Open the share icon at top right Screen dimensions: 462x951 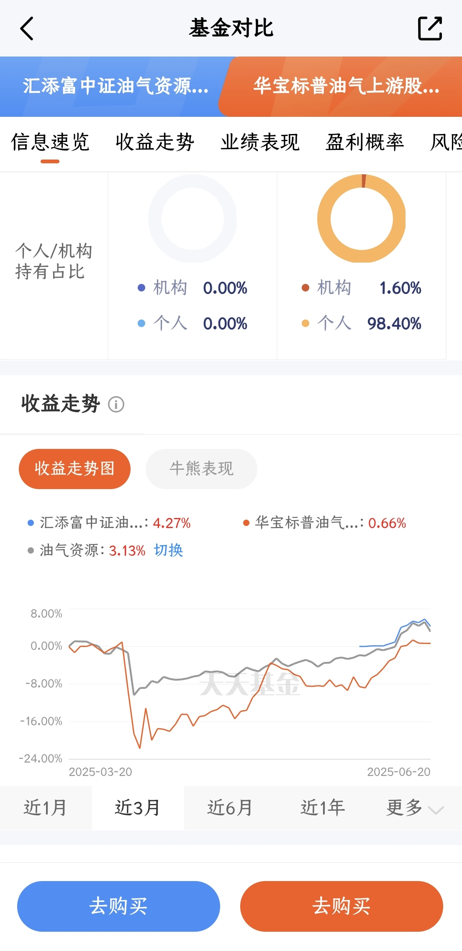430,28
